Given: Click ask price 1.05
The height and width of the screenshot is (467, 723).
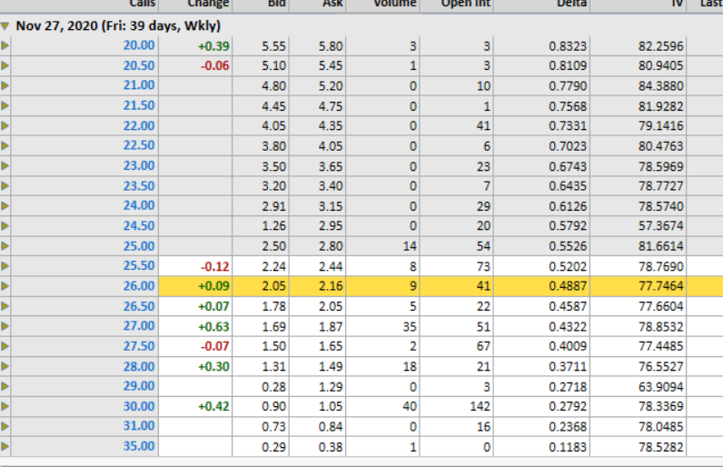Looking at the screenshot, I should (x=331, y=407).
